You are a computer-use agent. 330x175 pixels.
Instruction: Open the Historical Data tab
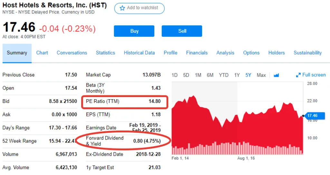pyautogui.click(x=139, y=53)
